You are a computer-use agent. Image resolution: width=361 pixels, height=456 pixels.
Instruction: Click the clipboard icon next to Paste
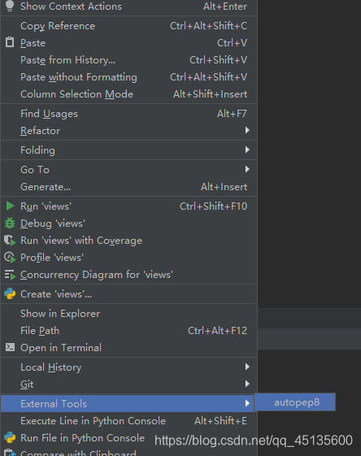(x=10, y=42)
